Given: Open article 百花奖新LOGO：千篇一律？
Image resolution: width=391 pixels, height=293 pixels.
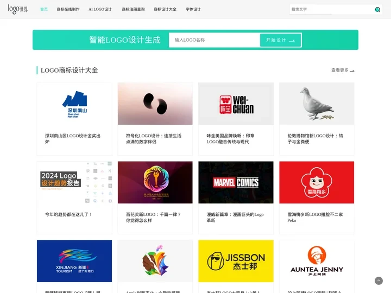Looking at the screenshot, I should pos(153,217).
